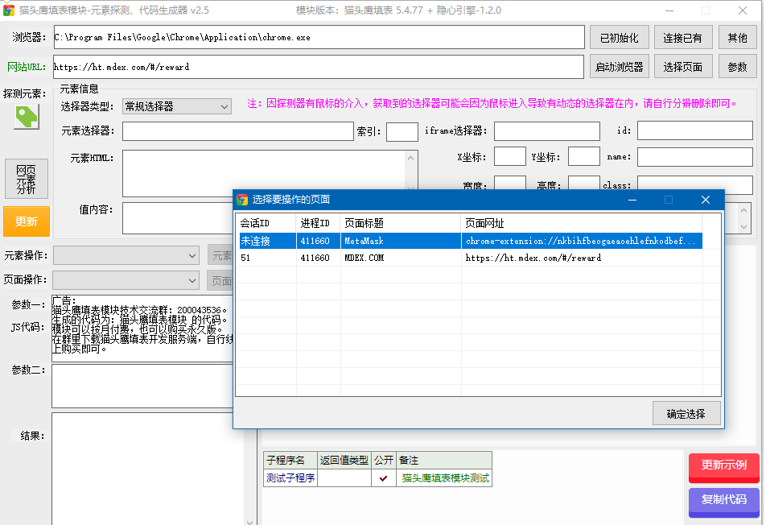Click the 已初始化 button
Image resolution: width=766 pixels, height=525 pixels.
coord(619,37)
